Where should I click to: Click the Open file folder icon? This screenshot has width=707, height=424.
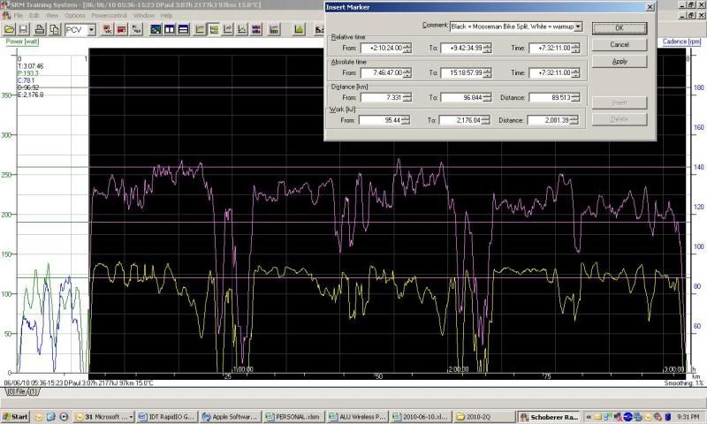tap(9, 29)
